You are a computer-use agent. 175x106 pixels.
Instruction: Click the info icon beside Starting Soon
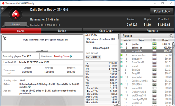click(x=71, y=56)
